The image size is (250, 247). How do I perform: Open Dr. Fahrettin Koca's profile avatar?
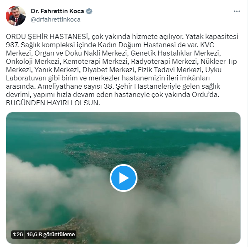coord(16,16)
